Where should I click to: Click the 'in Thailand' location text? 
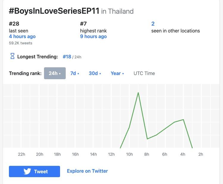117,11
